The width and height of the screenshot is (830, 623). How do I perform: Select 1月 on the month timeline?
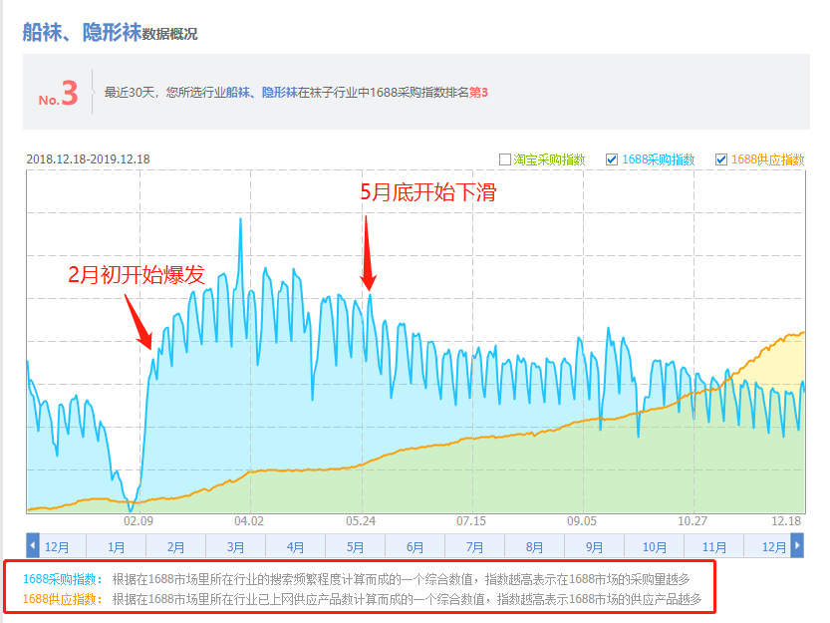tap(117, 547)
